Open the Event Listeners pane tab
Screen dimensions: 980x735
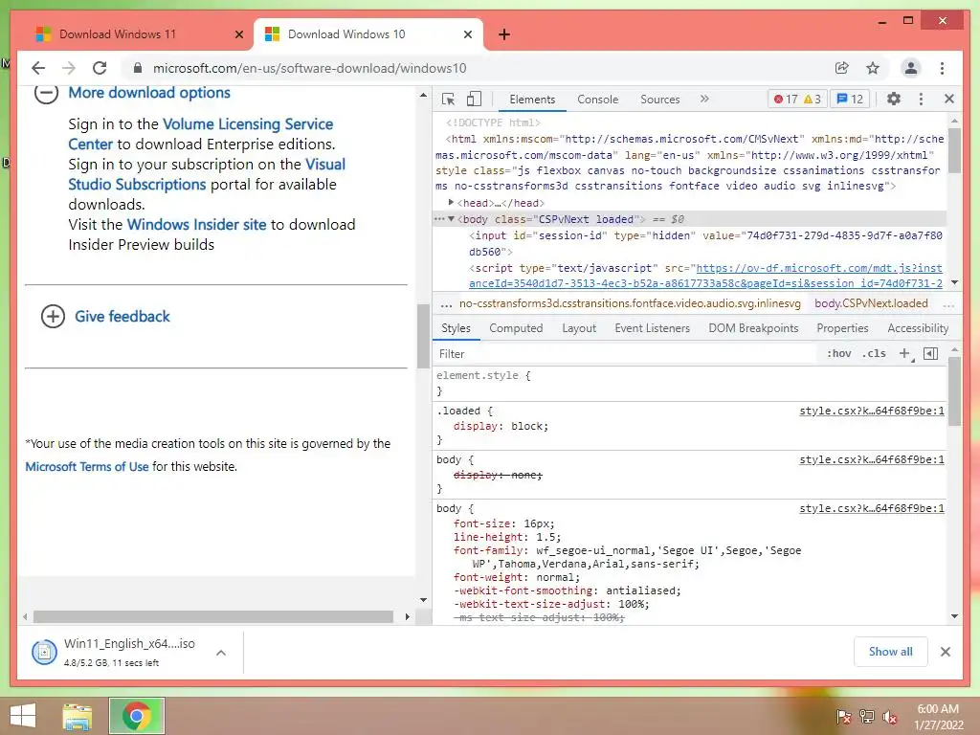tap(652, 328)
